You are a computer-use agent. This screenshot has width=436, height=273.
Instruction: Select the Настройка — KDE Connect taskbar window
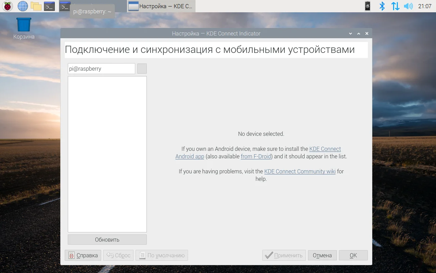pyautogui.click(x=161, y=6)
